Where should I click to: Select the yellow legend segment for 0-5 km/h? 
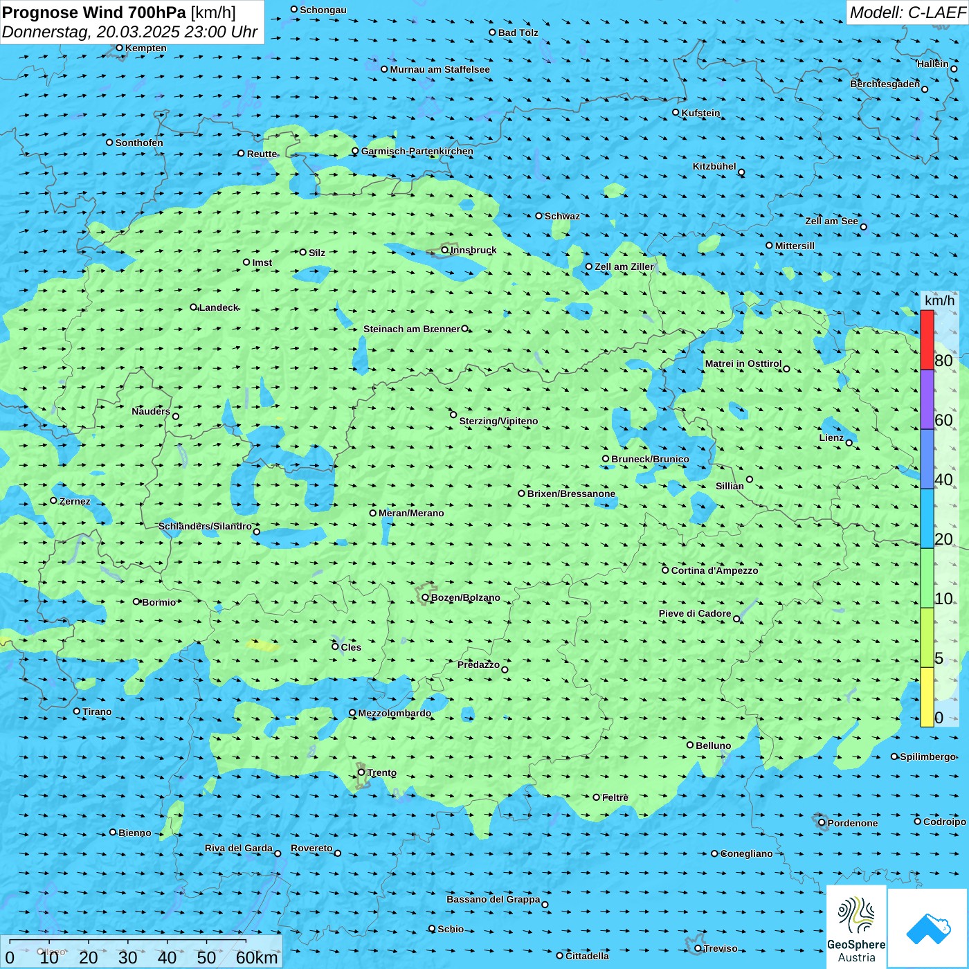click(x=927, y=697)
